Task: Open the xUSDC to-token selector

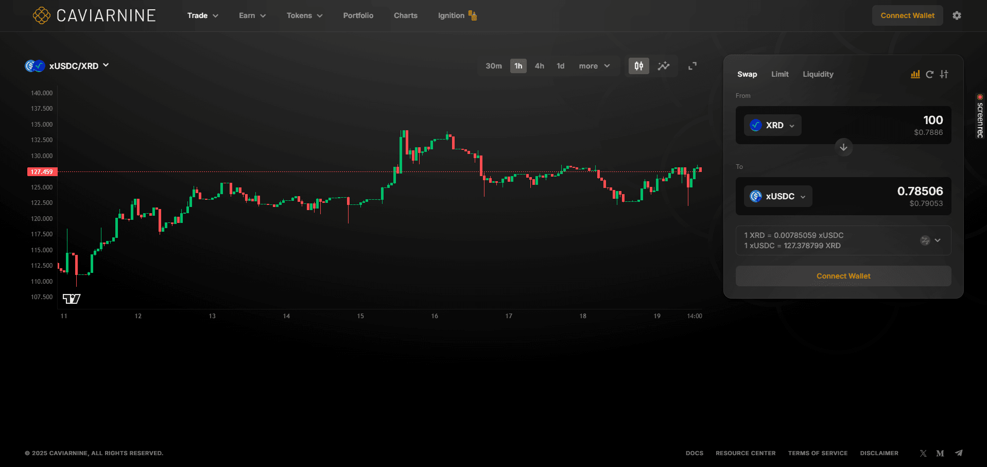Action: click(x=778, y=196)
